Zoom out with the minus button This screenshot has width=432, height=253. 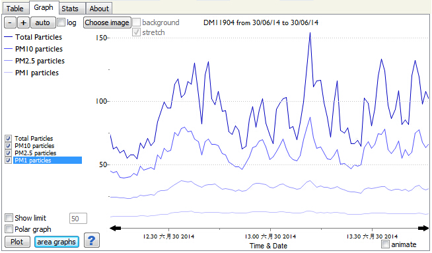[10, 22]
